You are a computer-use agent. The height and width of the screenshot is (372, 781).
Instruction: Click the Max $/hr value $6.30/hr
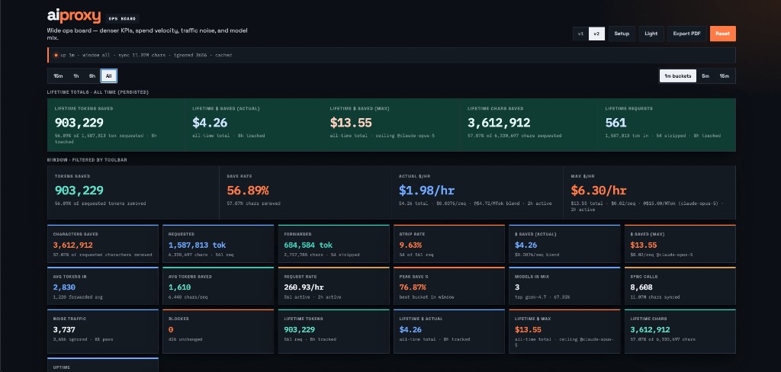tap(599, 191)
